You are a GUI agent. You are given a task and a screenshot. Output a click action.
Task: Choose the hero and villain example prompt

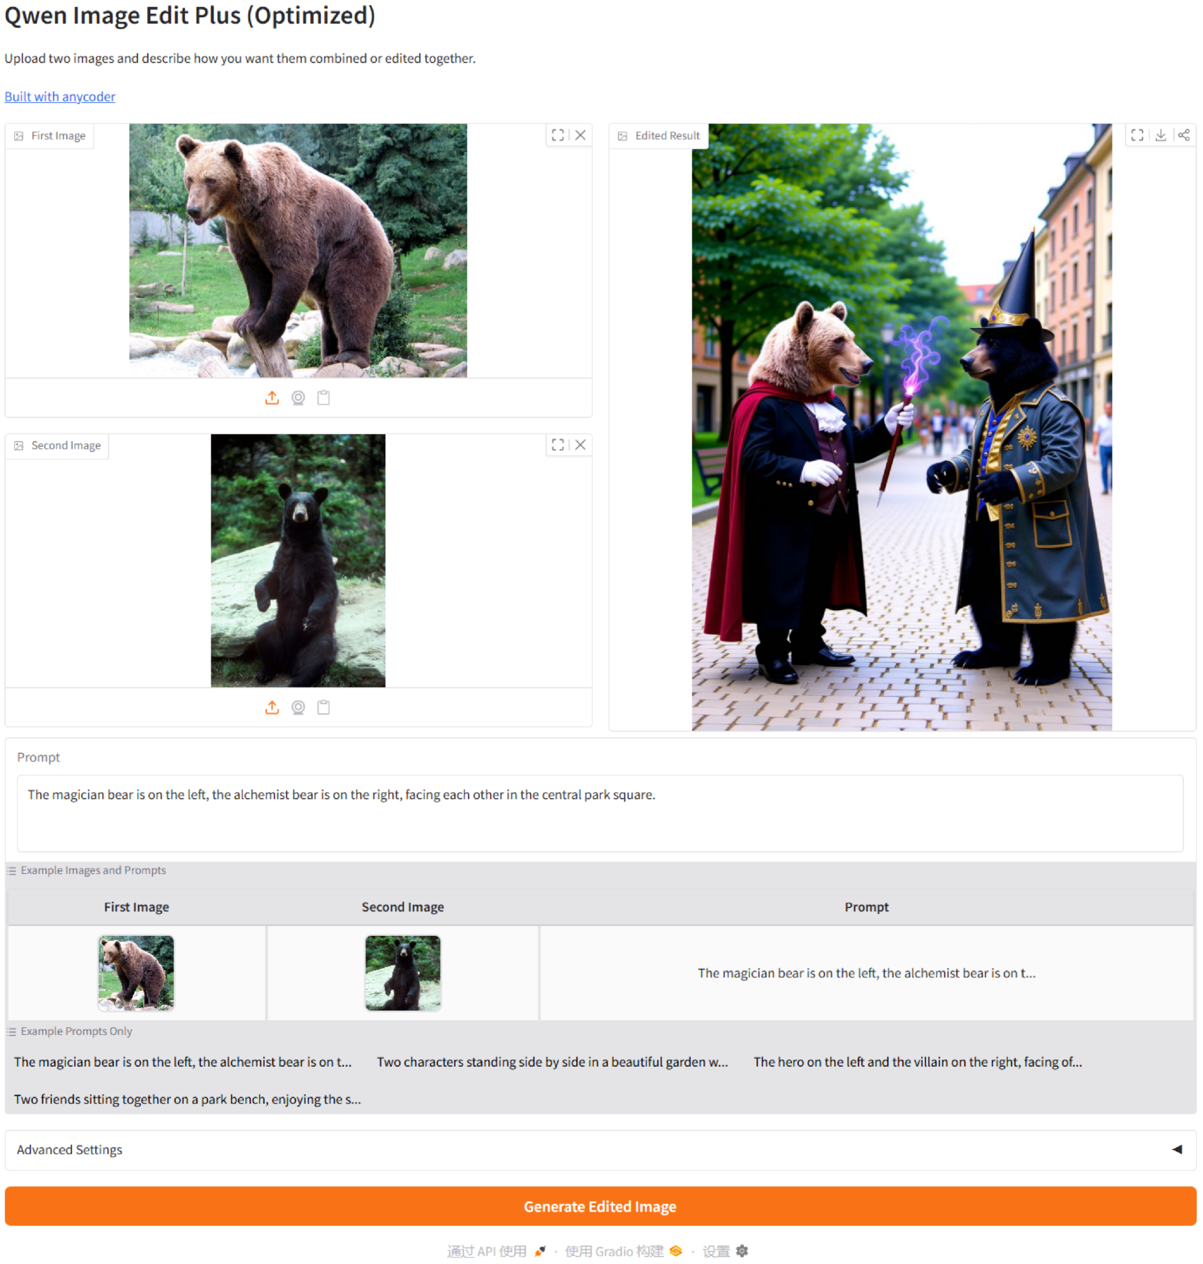click(918, 1062)
